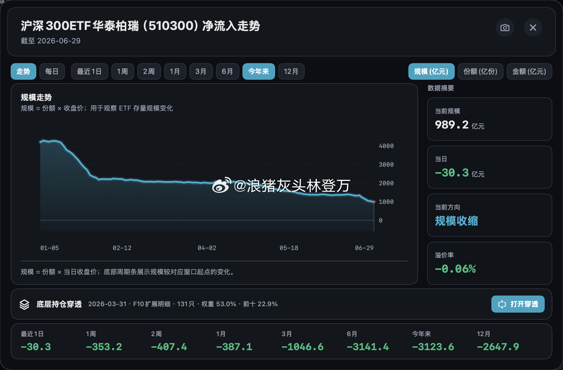Screen dimensions: 563x370
Task: Select the 3月 range button
Action: coord(201,71)
